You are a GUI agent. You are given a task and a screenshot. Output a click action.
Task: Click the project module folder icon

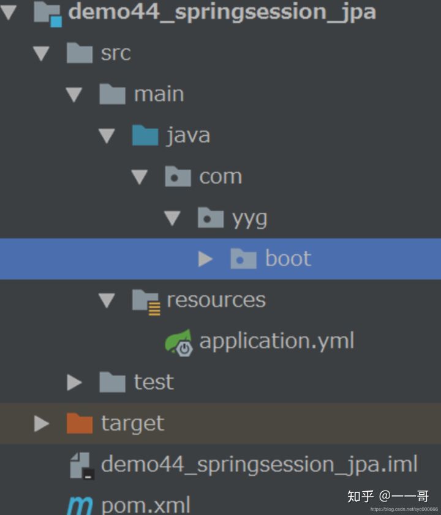[48, 14]
